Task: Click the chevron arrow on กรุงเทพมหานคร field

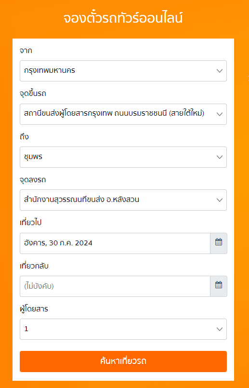Action: 219,71
